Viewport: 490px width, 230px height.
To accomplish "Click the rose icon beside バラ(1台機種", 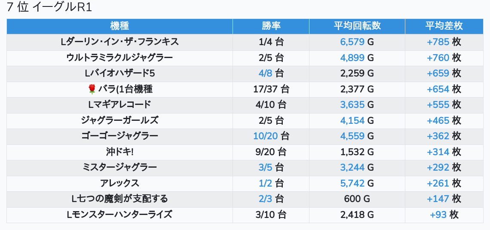I will [92, 89].
